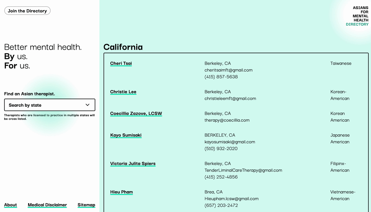Click the chevron arrow in state search

(x=88, y=105)
